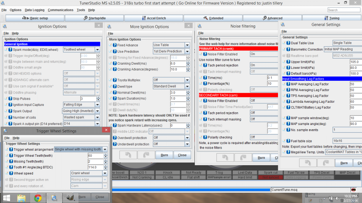362x203 pixels.
Task: Open help icon for Fuel table size
Action: [288, 141]
